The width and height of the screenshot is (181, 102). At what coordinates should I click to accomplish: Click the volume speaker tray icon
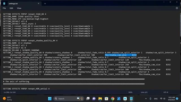point(164,99)
